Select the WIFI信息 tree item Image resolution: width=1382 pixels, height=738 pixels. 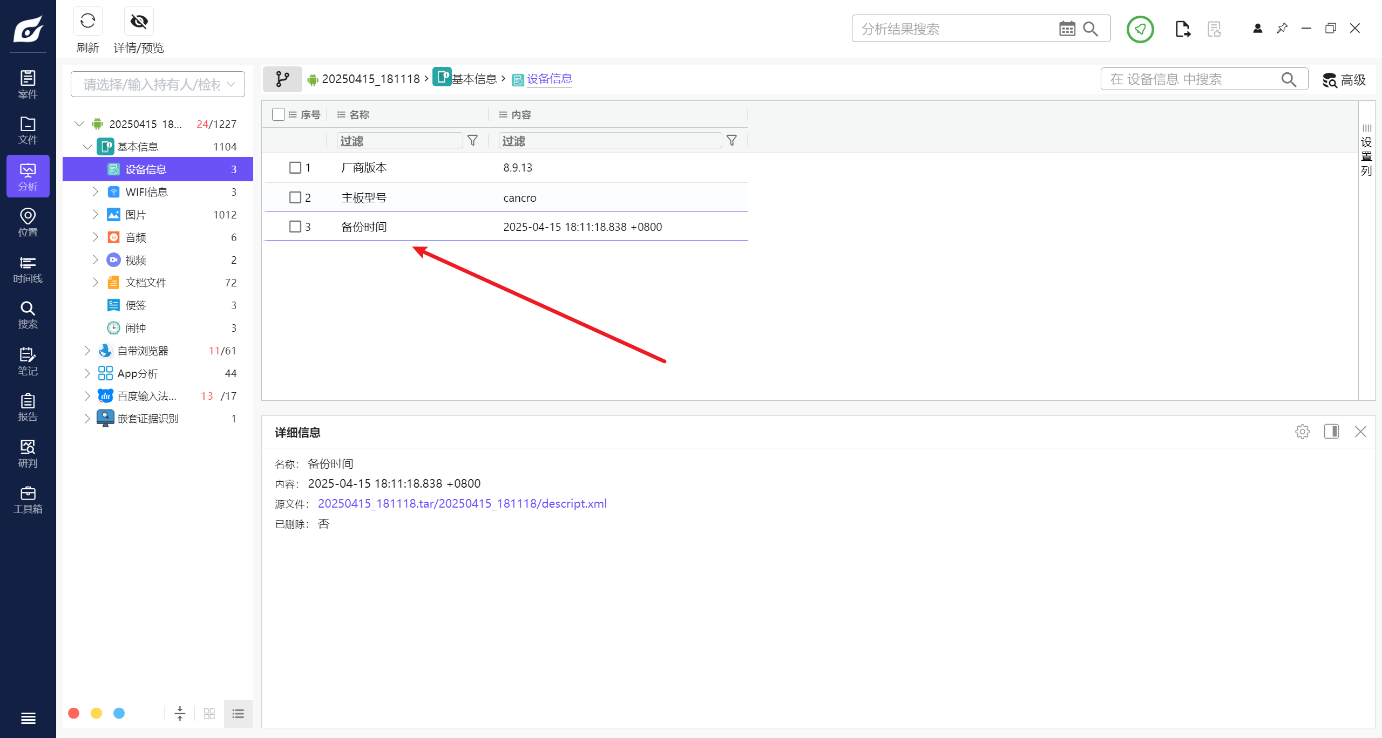(x=146, y=192)
